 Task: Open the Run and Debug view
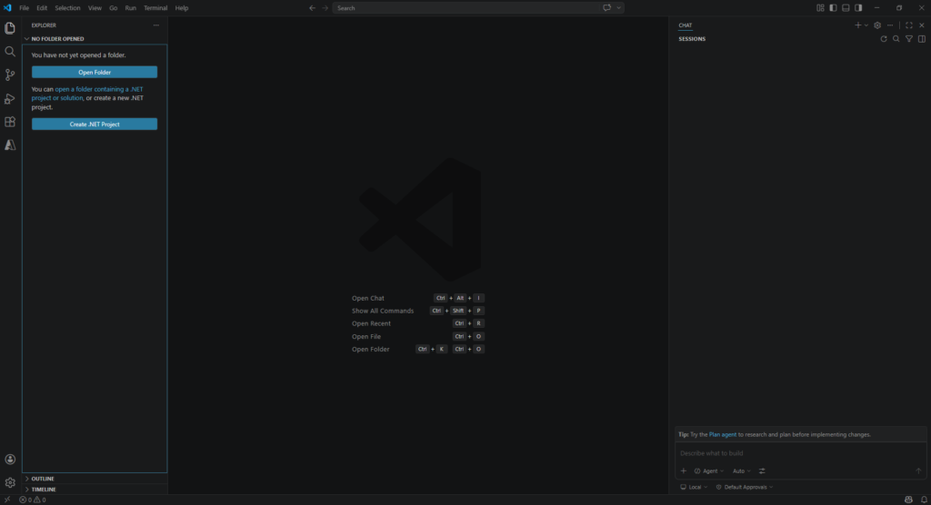pos(10,98)
